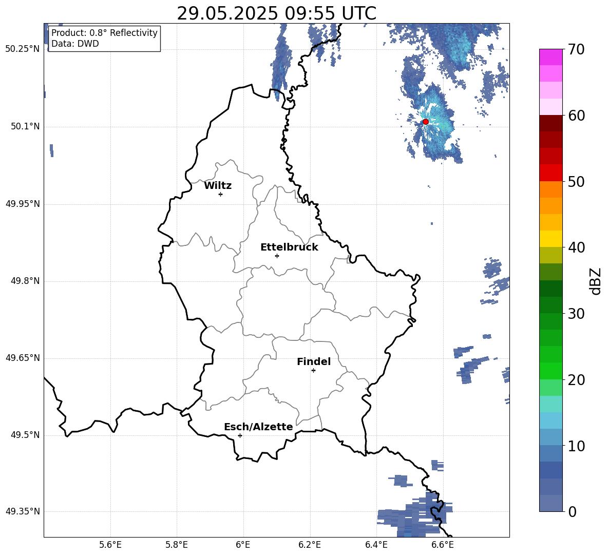Click the 50.25°N latitude label
Image resolution: width=608 pixels, height=555 pixels.
tap(23, 49)
